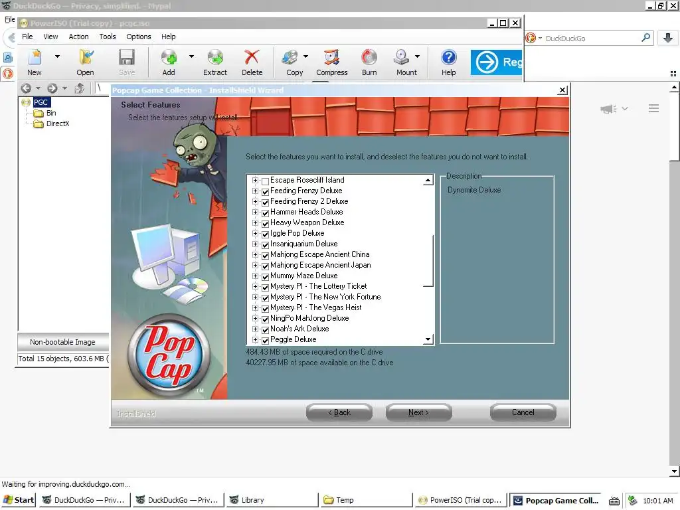Screen dimensions: 680x510
Task: Click the DuckDuckGo browser search field
Action: tap(592, 38)
